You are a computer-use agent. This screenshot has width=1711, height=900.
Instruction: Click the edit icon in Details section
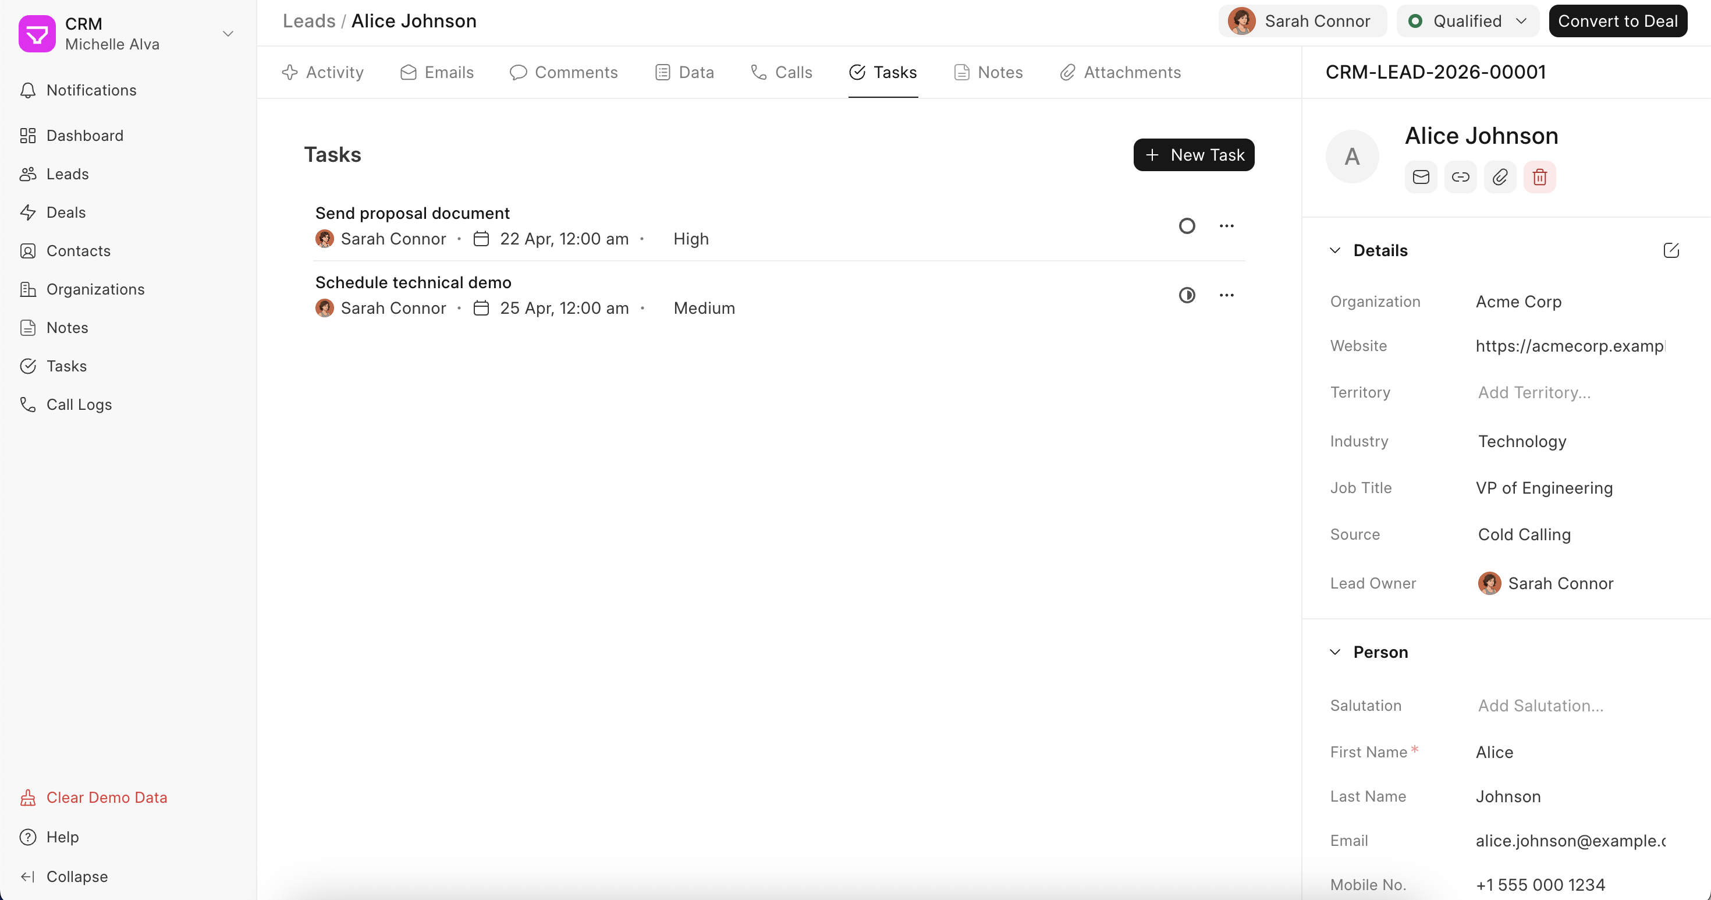(1670, 250)
